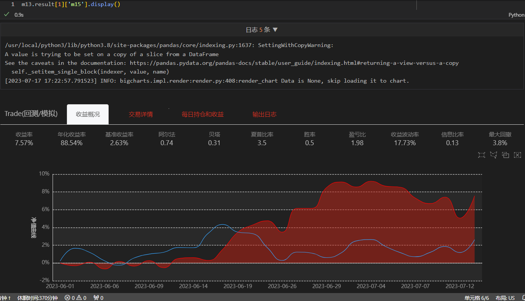Select the rectangle brush selection tool
Viewport: 525px width, 301px height.
(x=481, y=155)
